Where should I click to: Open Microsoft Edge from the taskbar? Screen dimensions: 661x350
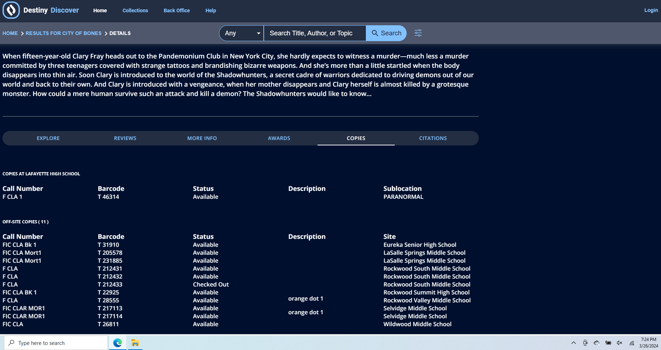tap(118, 343)
